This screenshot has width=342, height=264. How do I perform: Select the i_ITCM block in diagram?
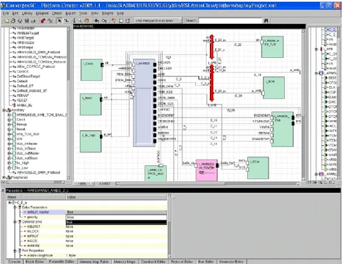(x=258, y=168)
